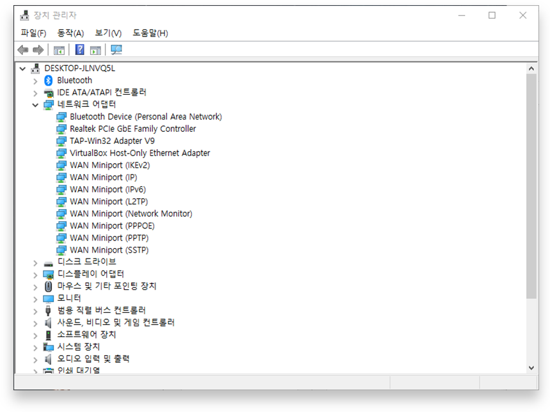Screen dimensions: 550x412
Task: Open the 동작(A) menu
Action: (70, 33)
